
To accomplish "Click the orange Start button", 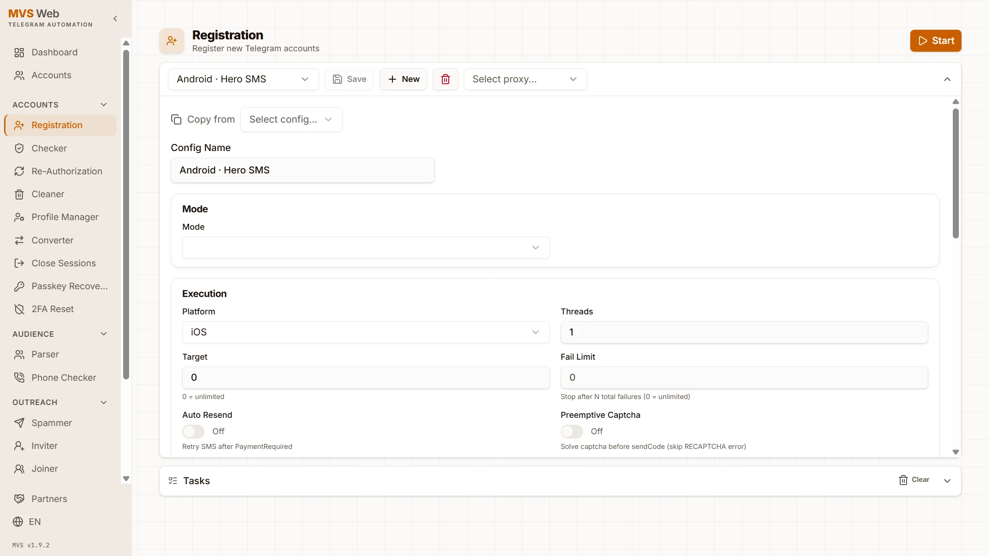I will 935,41.
